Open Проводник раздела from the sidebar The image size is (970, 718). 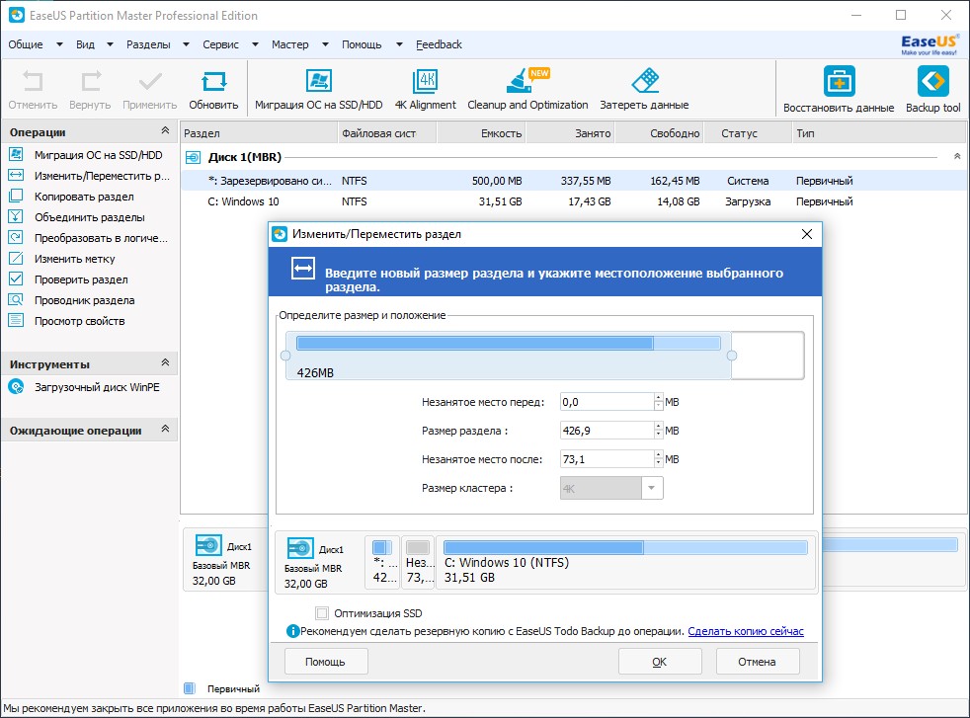[85, 300]
